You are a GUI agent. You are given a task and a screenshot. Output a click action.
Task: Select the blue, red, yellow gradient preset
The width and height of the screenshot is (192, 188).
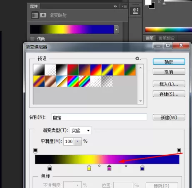point(96,70)
